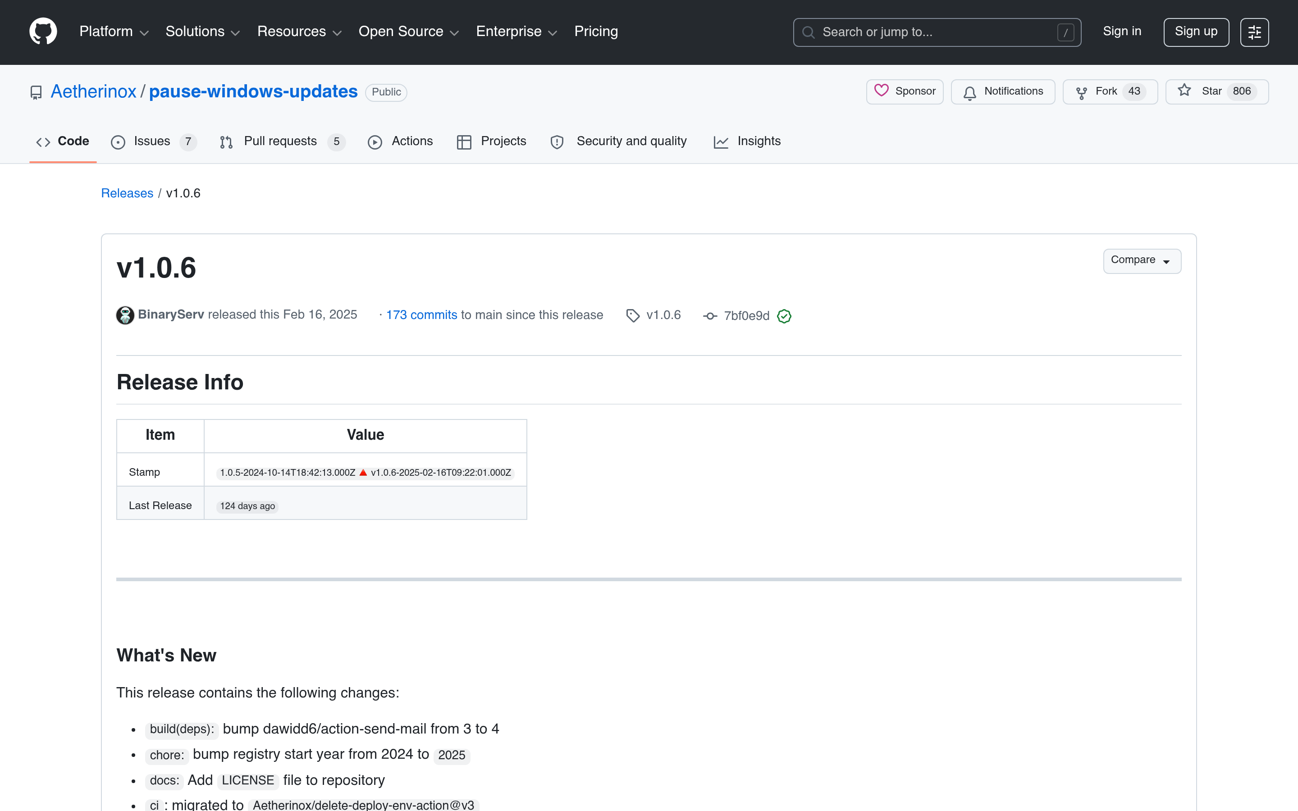The image size is (1298, 811).
Task: Click the pull requests count badge 5
Action: (336, 141)
